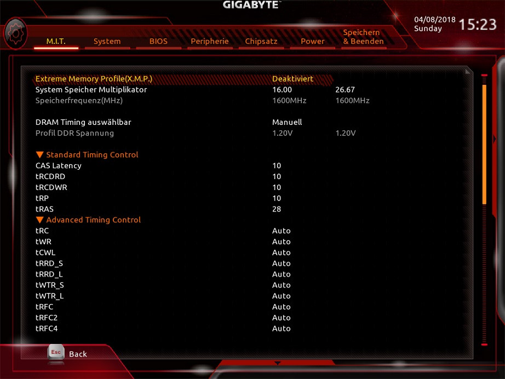Collapse Standard Timing Control triangle
Screen dimensions: 505x379
pos(39,155)
